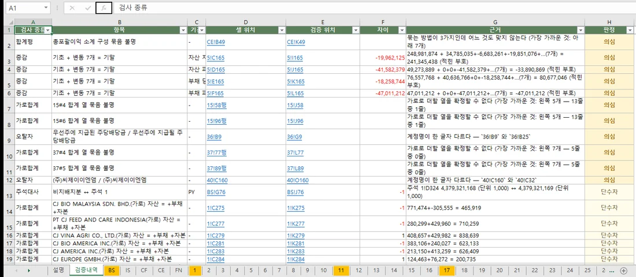Click more sheets ellipsis in tab bar
The height and width of the screenshot is (277, 636).
tap(612, 271)
